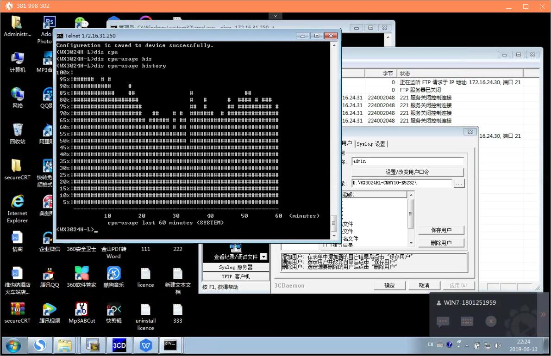
Task: Open the Adobe Photoshop desktop shortcut
Action: click(47, 30)
